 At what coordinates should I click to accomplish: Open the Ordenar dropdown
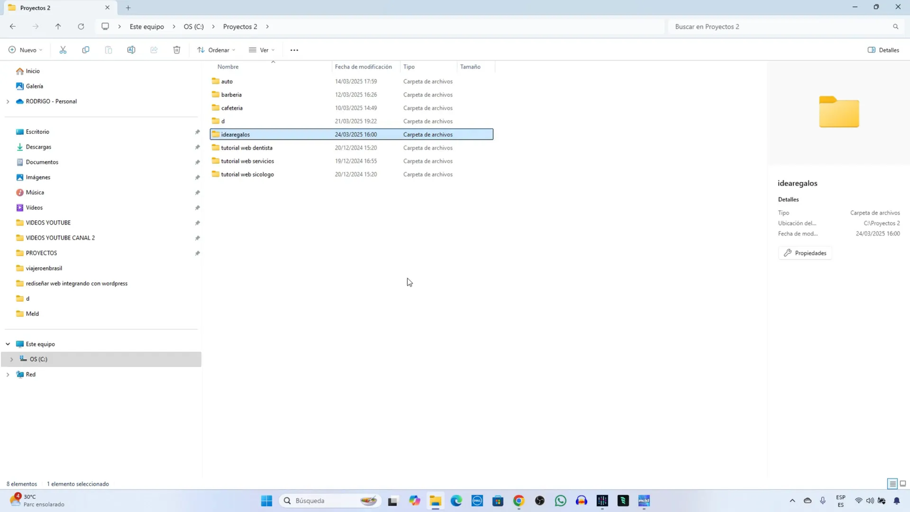click(x=216, y=50)
